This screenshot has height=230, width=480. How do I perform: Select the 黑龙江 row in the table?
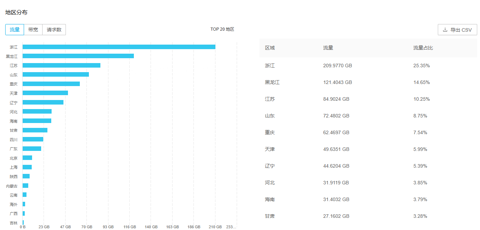click(368, 82)
